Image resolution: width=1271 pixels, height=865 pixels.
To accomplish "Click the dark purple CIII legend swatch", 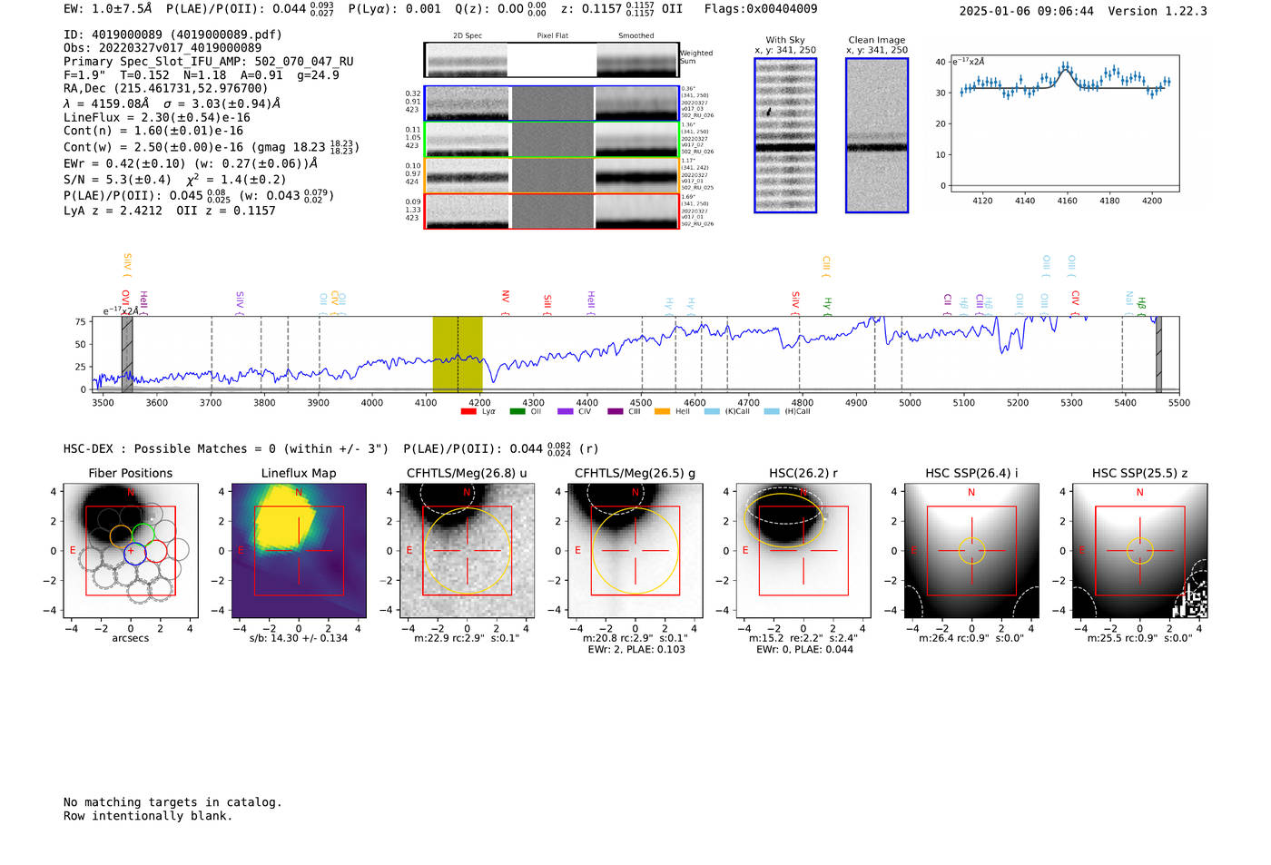I will tap(615, 411).
